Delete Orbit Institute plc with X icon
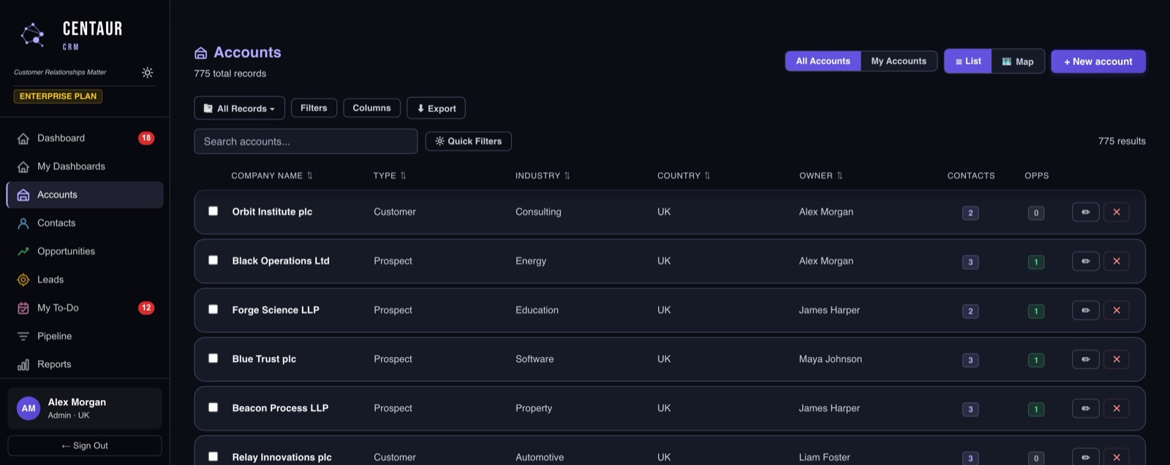Screen dimensions: 1170x465 tap(1117, 212)
